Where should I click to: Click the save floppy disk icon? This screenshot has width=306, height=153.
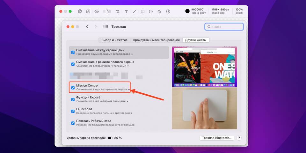(88, 11)
